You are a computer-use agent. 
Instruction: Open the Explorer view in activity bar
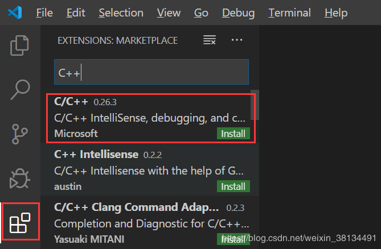pyautogui.click(x=20, y=45)
